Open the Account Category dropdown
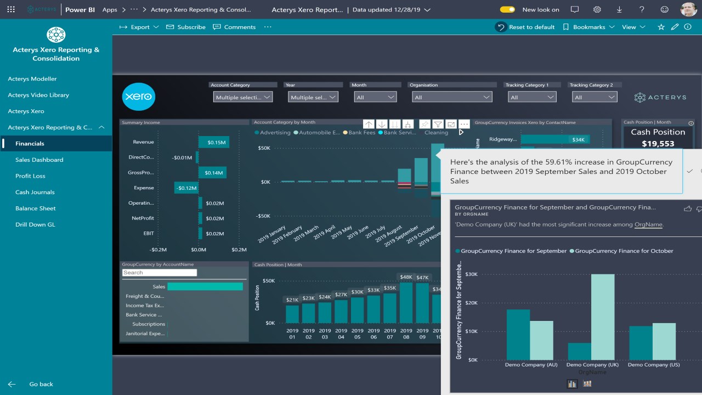The width and height of the screenshot is (702, 395). (x=243, y=97)
